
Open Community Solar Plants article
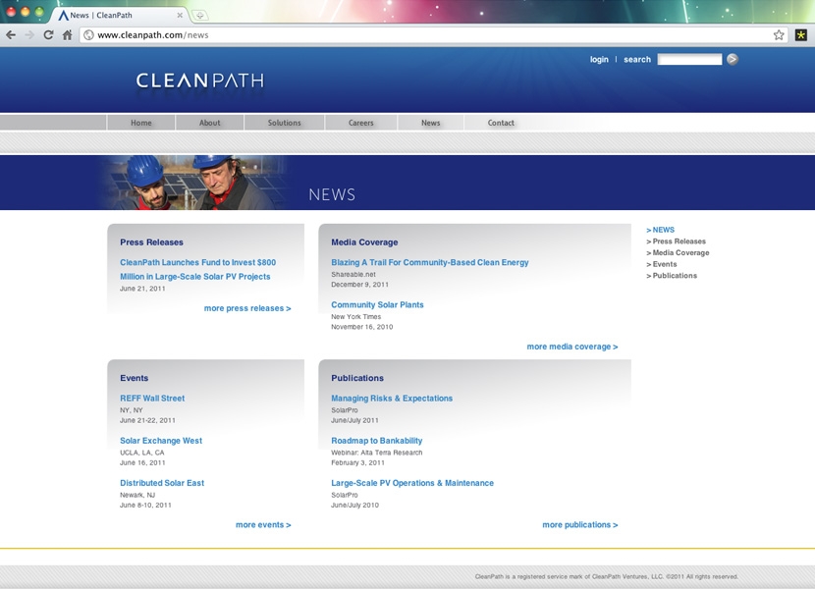pos(377,304)
